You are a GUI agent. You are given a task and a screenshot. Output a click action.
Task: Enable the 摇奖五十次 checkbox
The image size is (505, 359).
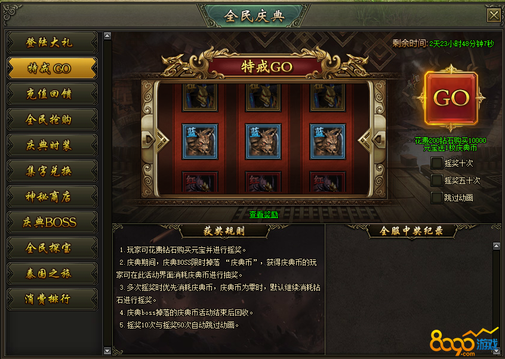click(x=436, y=180)
